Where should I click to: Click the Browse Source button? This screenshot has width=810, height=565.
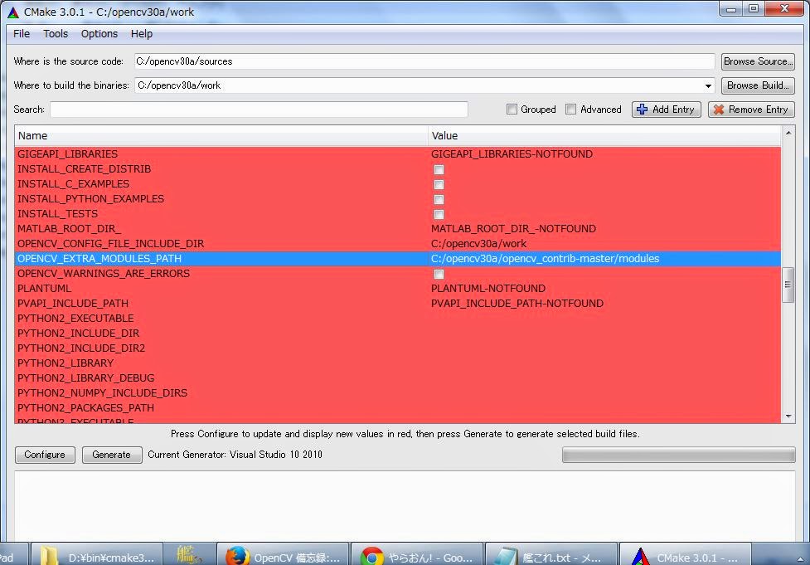coord(758,61)
